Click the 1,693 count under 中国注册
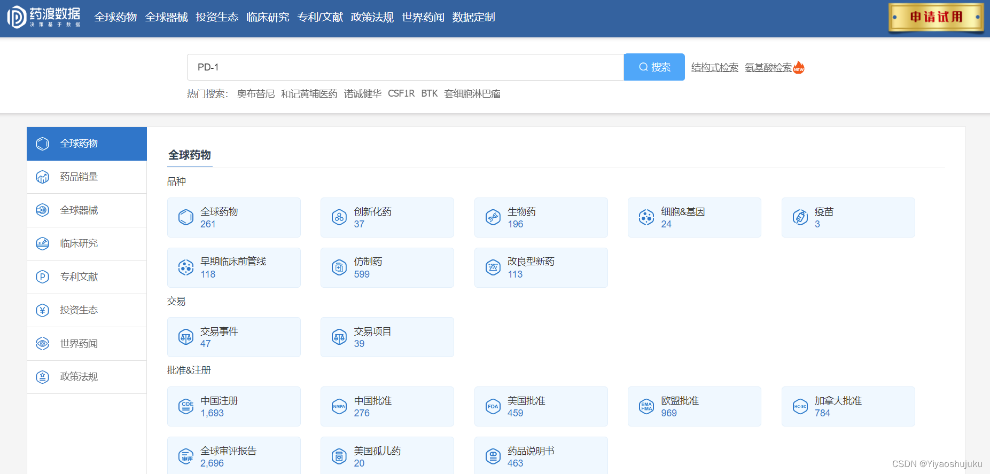Image resolution: width=990 pixels, height=474 pixels. click(212, 413)
